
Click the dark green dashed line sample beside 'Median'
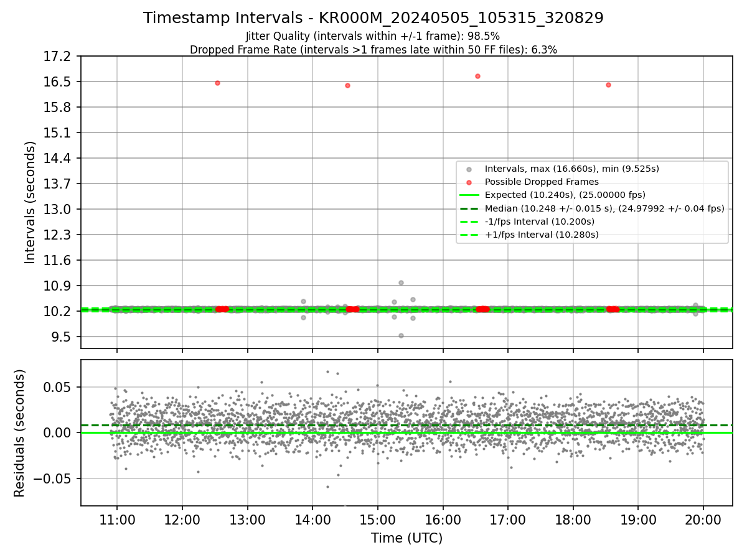pyautogui.click(x=469, y=208)
